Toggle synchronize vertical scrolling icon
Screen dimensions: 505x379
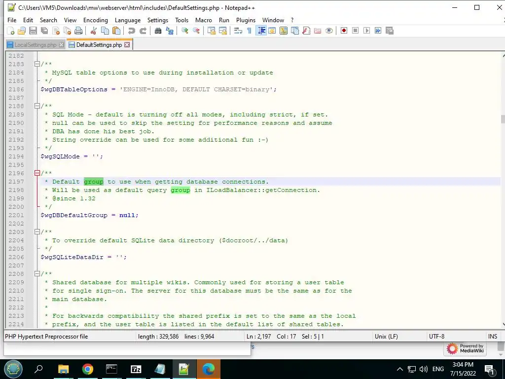pos(212,31)
